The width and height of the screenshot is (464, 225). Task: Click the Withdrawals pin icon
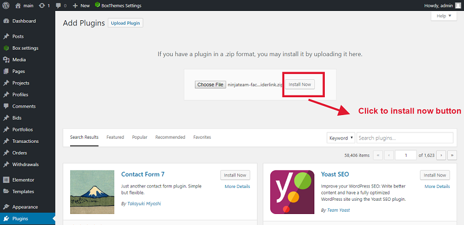coord(6,165)
